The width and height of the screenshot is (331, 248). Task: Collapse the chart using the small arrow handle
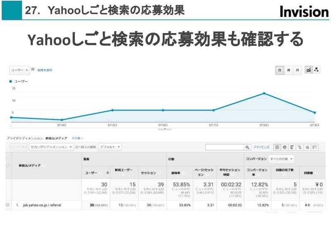click(x=165, y=129)
